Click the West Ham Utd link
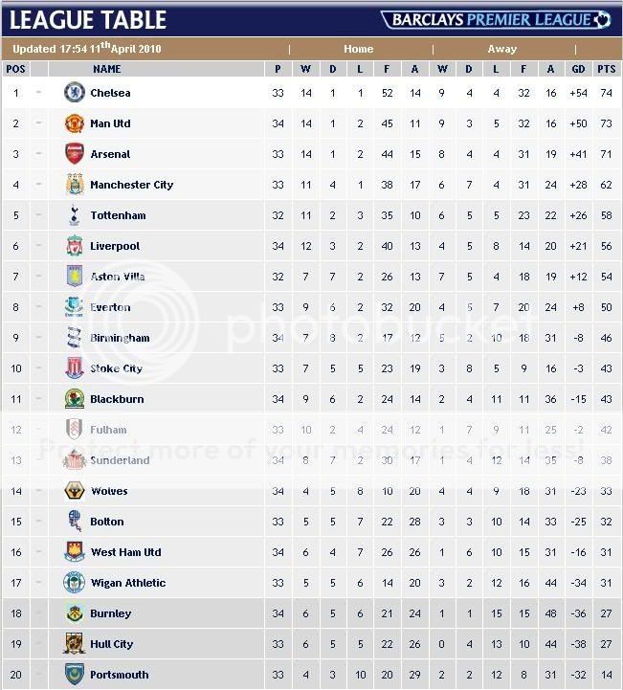 [x=125, y=552]
